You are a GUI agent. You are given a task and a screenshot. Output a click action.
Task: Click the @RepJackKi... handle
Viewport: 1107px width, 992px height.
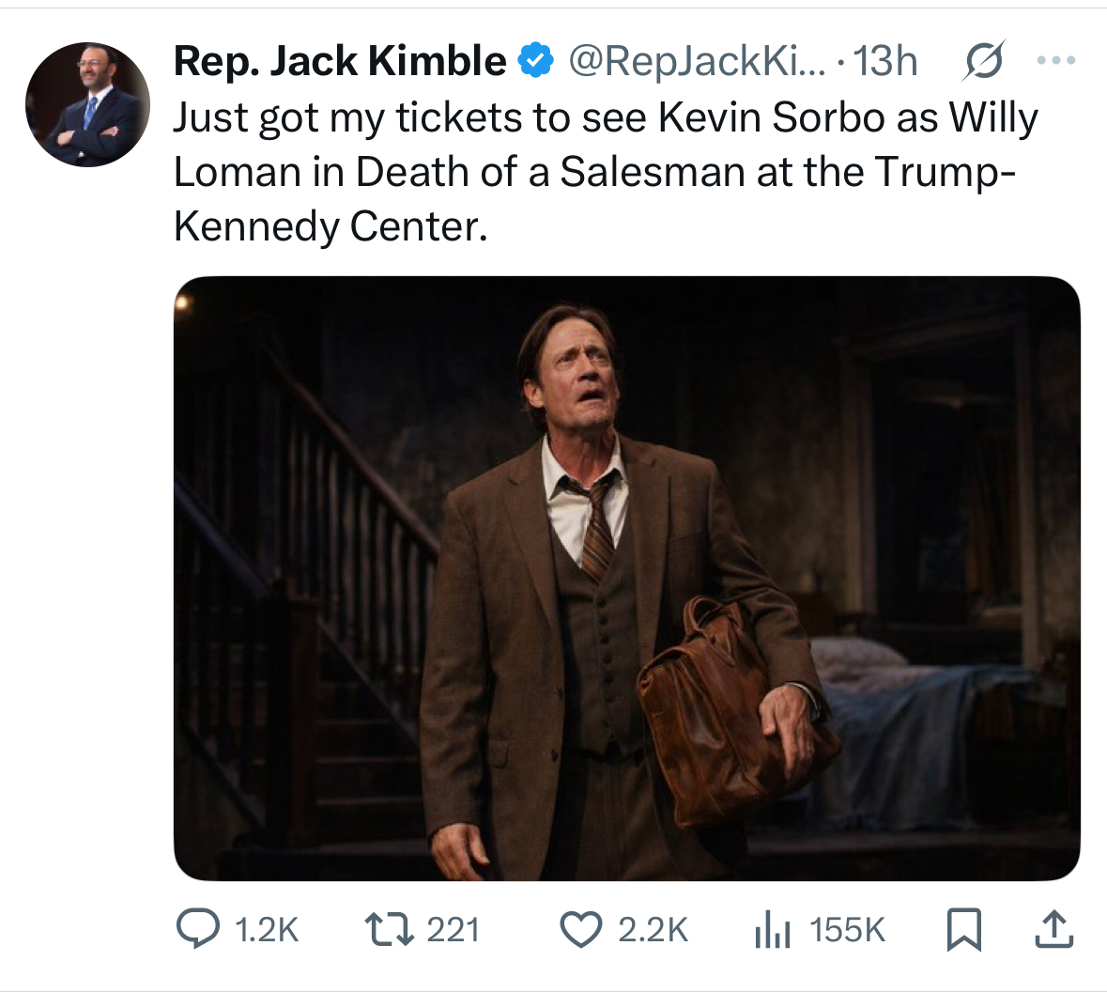[x=697, y=61]
